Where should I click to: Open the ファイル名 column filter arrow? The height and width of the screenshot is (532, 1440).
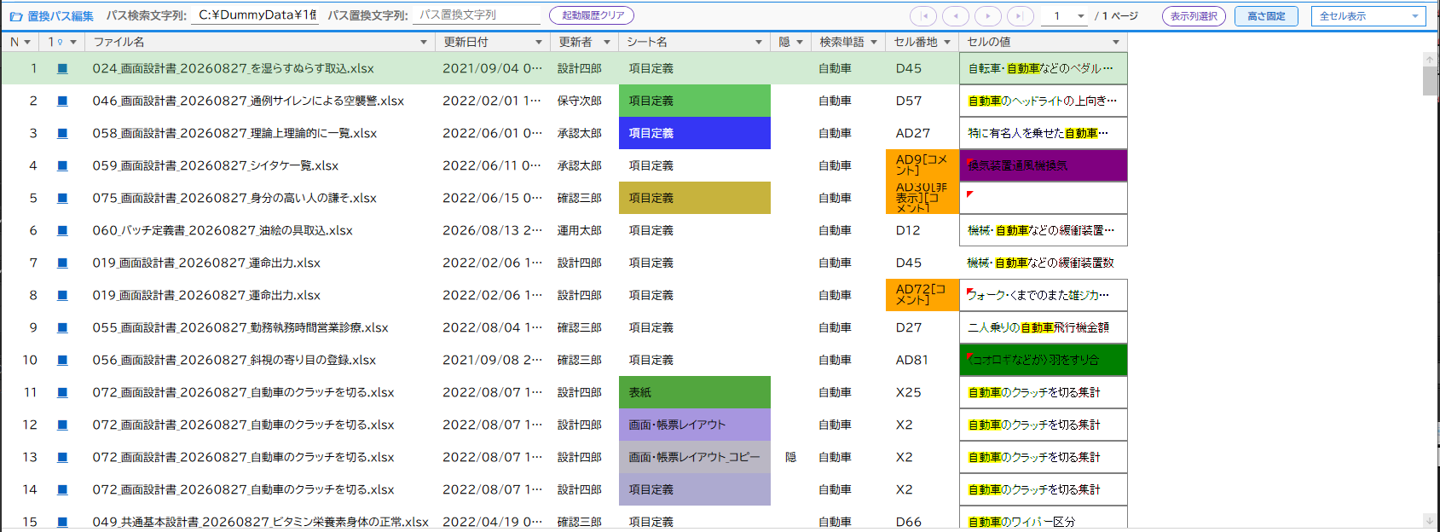[x=424, y=42]
